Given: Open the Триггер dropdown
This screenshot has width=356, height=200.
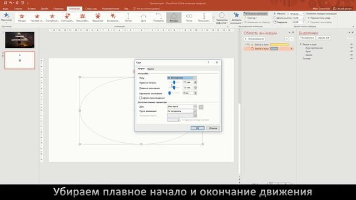Looking at the screenshot, I should [x=251, y=18].
